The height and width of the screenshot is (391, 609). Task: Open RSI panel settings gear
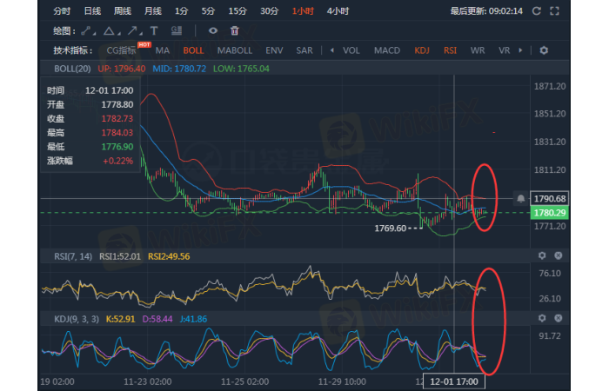[542, 255]
